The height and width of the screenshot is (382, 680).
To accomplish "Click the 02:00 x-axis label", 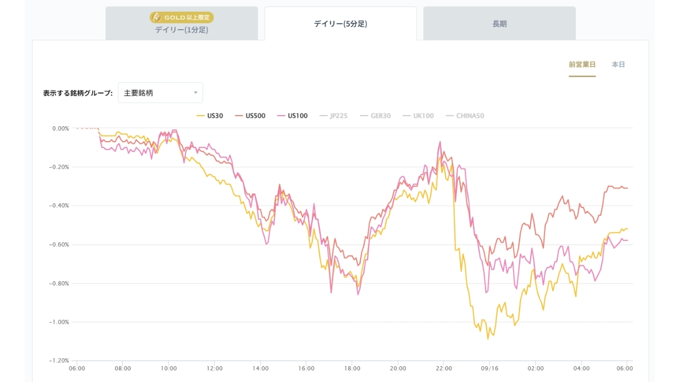I will coord(535,368).
